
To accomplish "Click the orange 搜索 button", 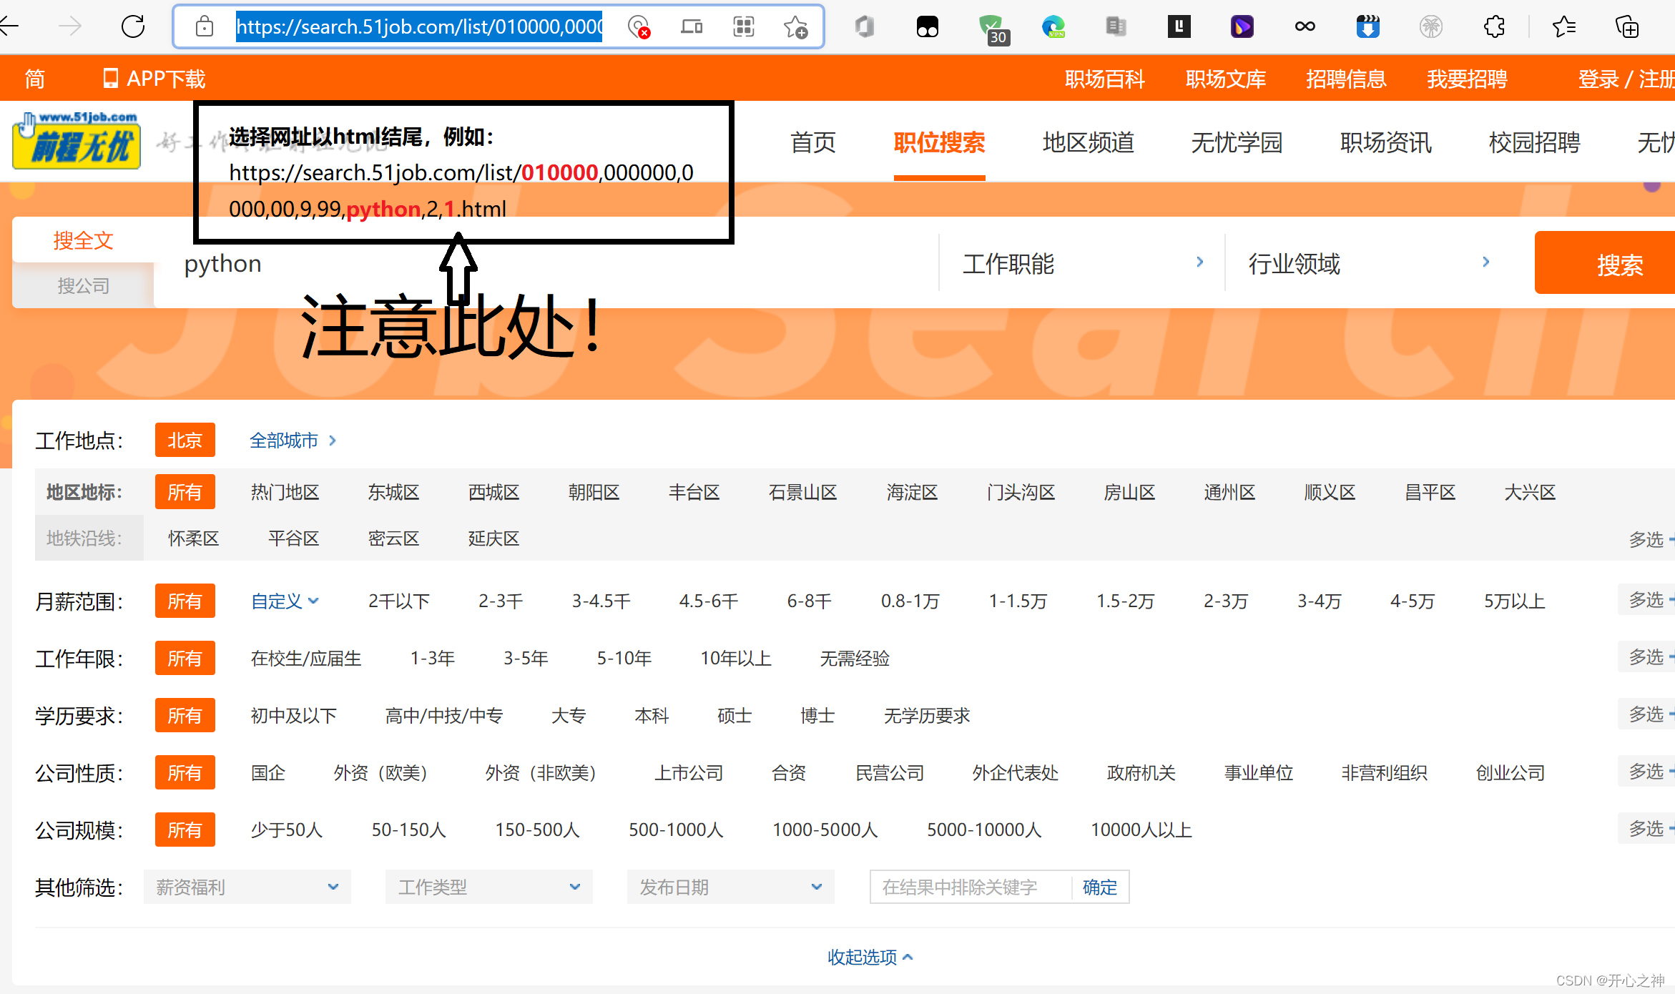I will coord(1618,264).
